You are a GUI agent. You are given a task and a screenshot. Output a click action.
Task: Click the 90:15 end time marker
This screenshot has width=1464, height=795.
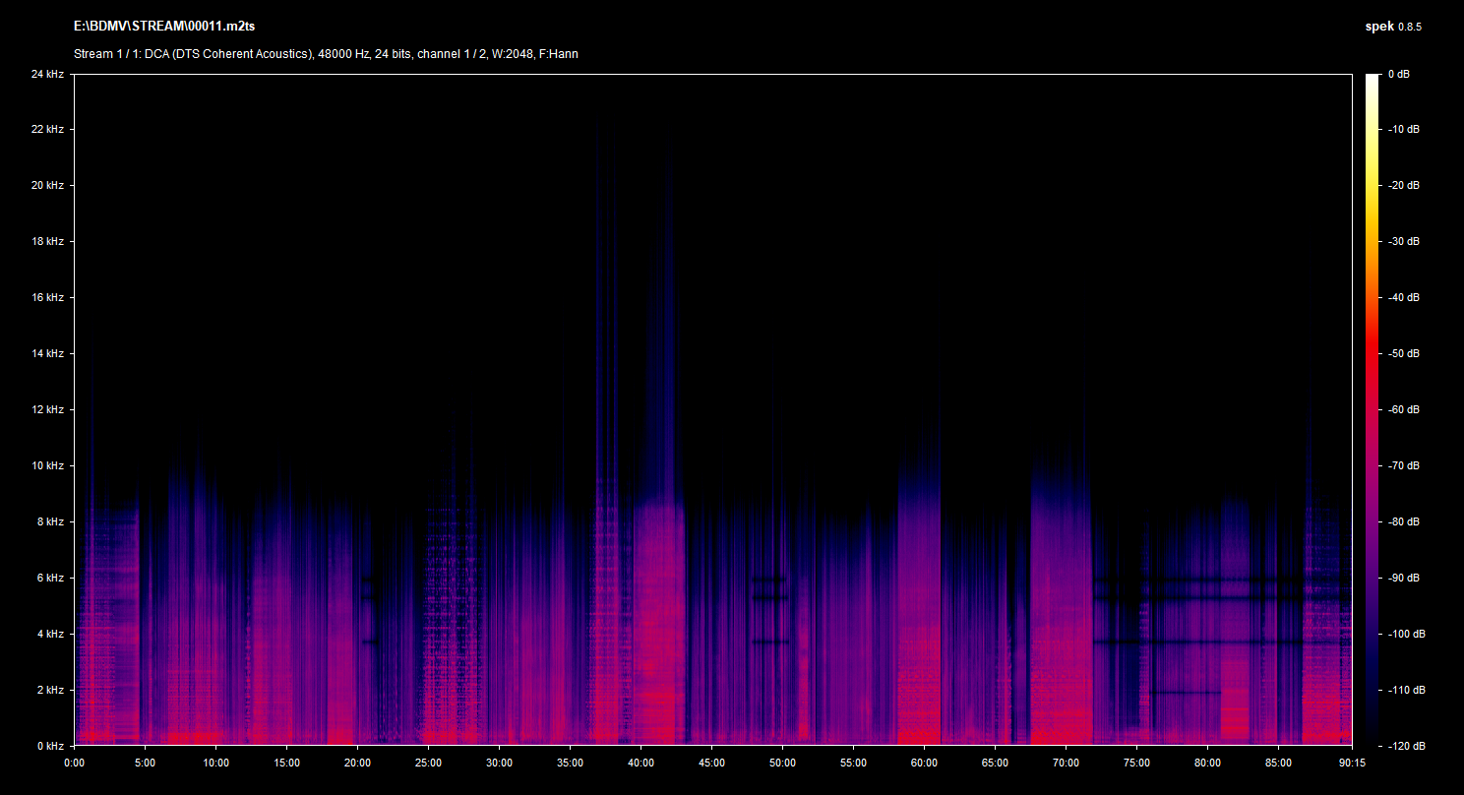(1352, 763)
